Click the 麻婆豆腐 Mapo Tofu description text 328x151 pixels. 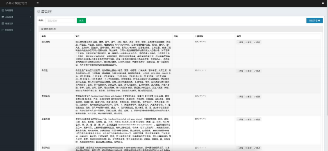[123, 130]
